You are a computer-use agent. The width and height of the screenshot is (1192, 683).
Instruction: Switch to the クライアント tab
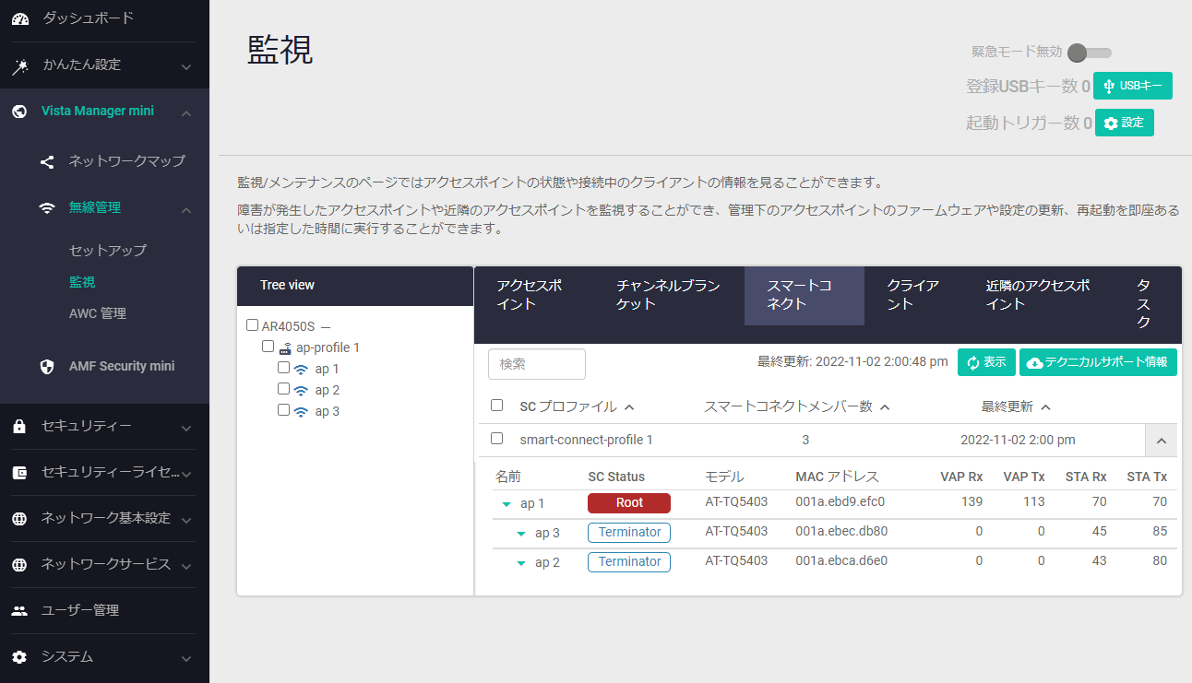coord(912,295)
